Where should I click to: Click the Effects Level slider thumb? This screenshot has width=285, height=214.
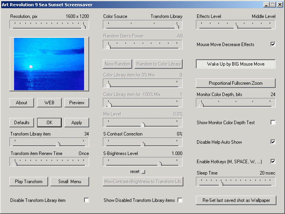click(236, 26)
